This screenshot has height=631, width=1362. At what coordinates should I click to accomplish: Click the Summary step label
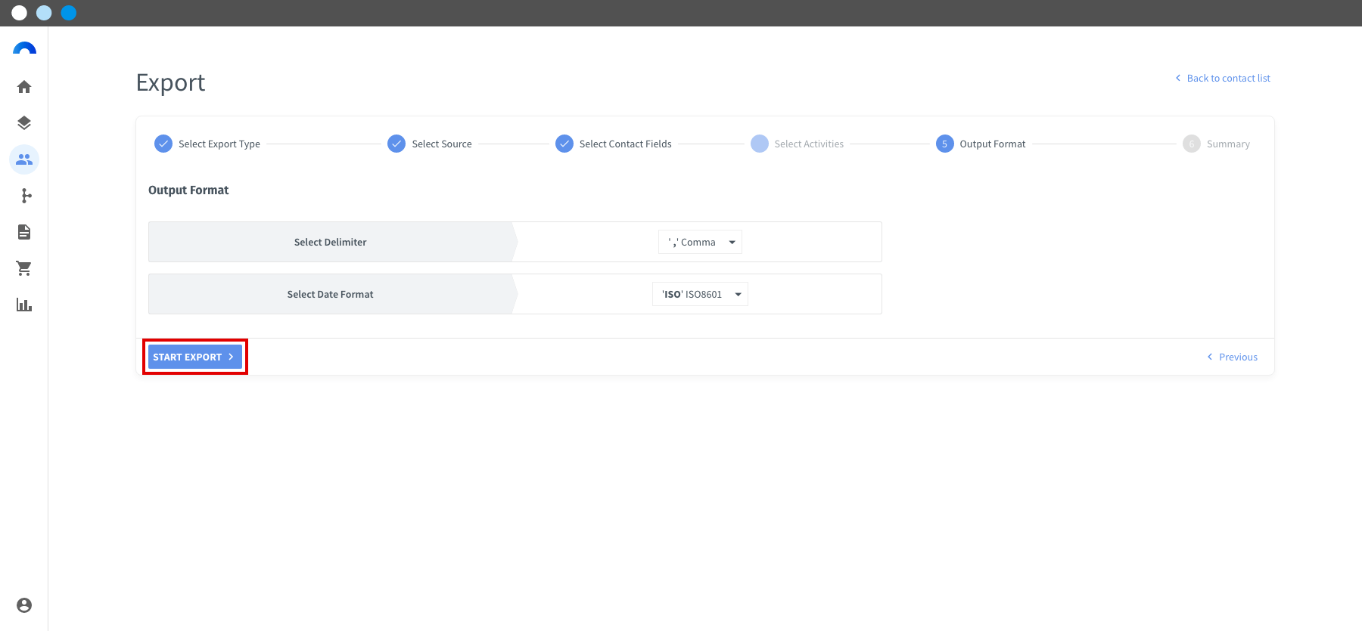[x=1228, y=144]
